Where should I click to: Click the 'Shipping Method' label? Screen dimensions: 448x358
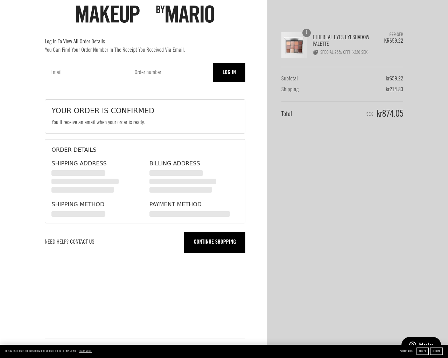tap(78, 204)
